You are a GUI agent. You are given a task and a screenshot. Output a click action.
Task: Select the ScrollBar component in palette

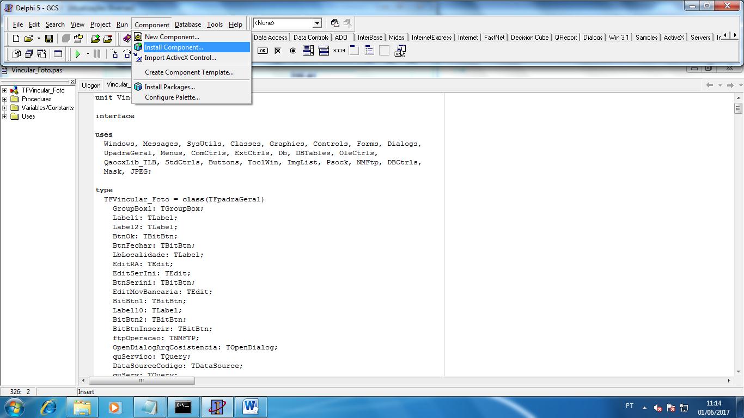(339, 51)
